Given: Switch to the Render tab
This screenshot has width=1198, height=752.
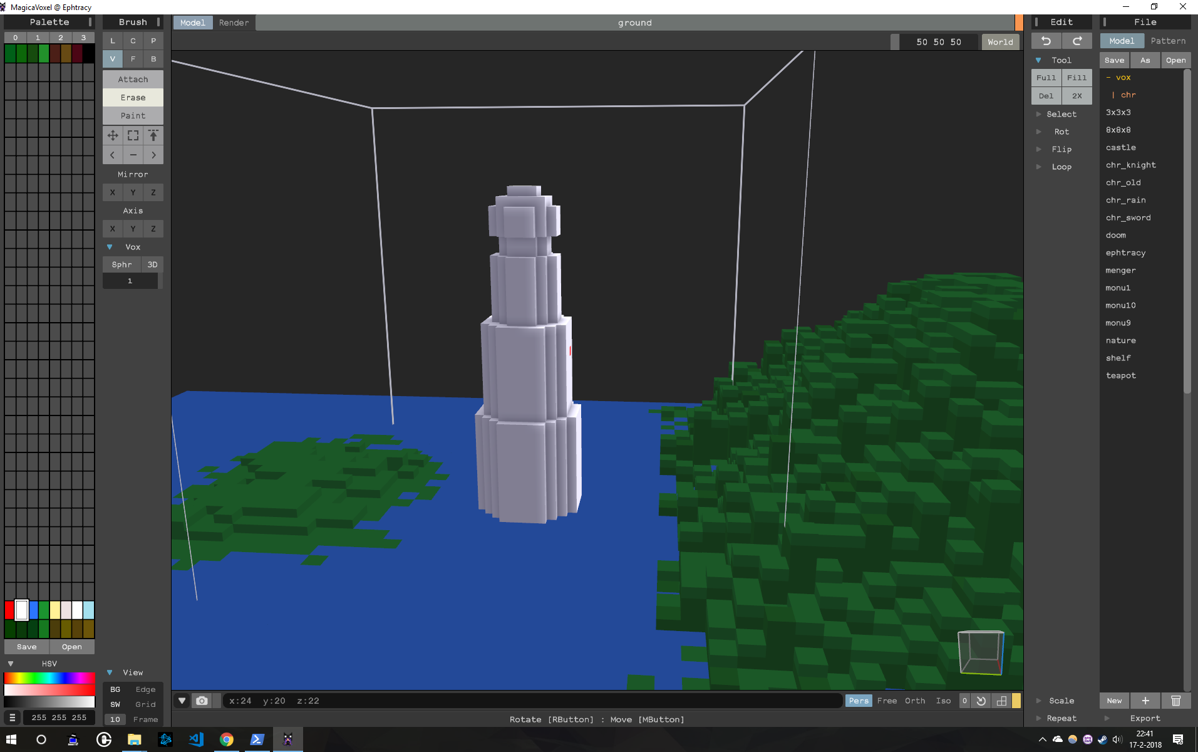Looking at the screenshot, I should click(234, 23).
